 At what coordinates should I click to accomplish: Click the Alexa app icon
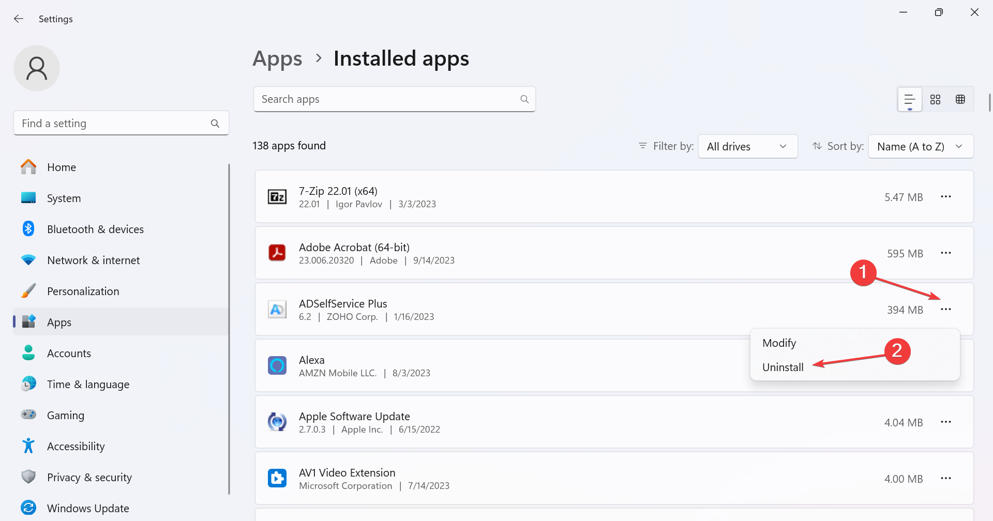(x=277, y=366)
